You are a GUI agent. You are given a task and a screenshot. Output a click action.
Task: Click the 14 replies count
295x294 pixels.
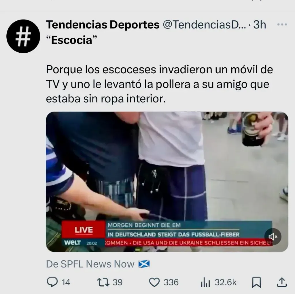(66, 282)
